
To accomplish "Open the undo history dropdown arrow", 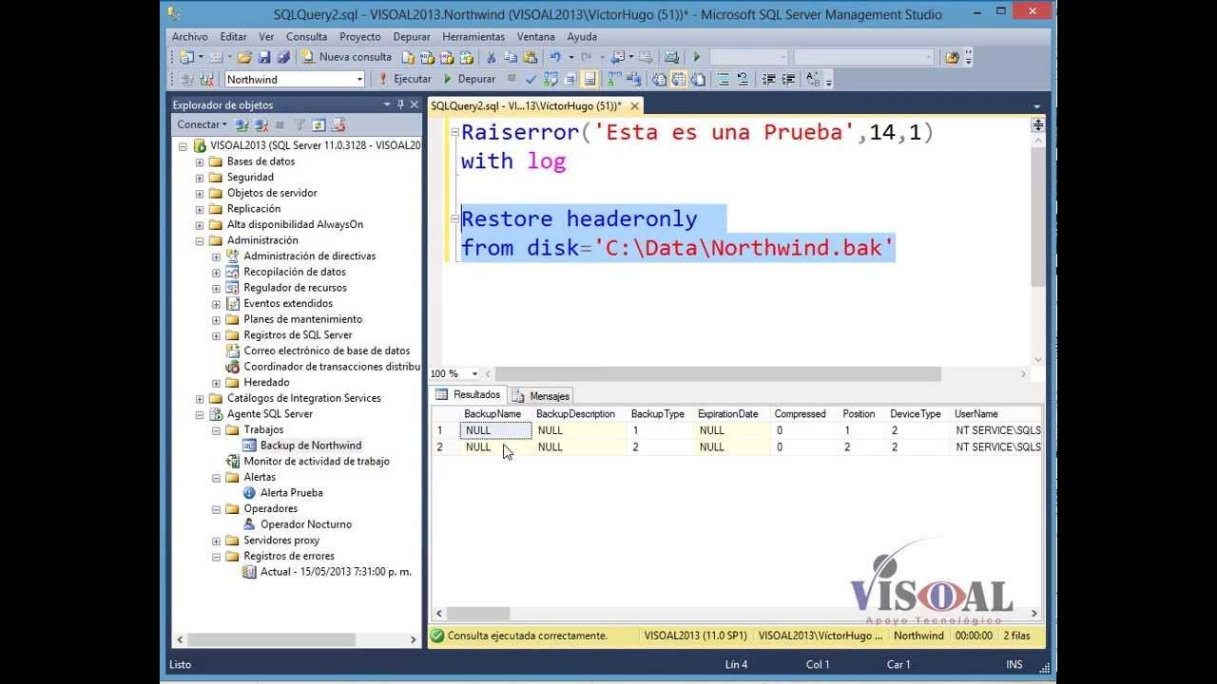I will [570, 57].
